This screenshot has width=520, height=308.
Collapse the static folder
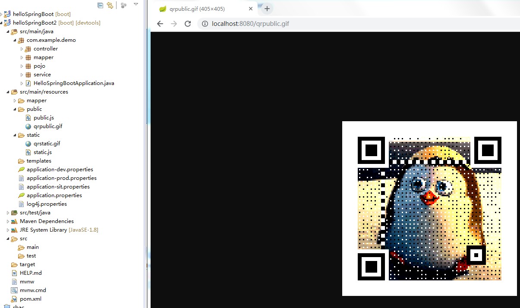tap(15, 135)
